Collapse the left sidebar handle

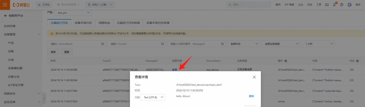click(44, 98)
